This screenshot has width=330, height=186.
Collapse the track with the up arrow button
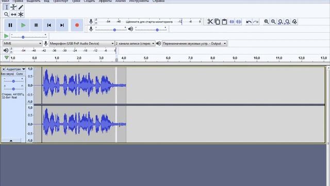click(x=11, y=141)
